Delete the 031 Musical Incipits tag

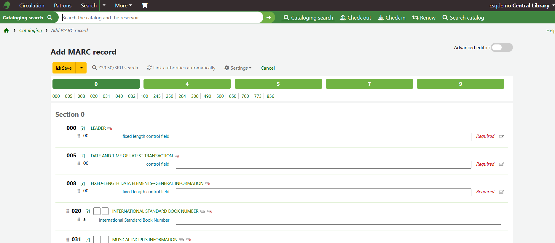189,240
